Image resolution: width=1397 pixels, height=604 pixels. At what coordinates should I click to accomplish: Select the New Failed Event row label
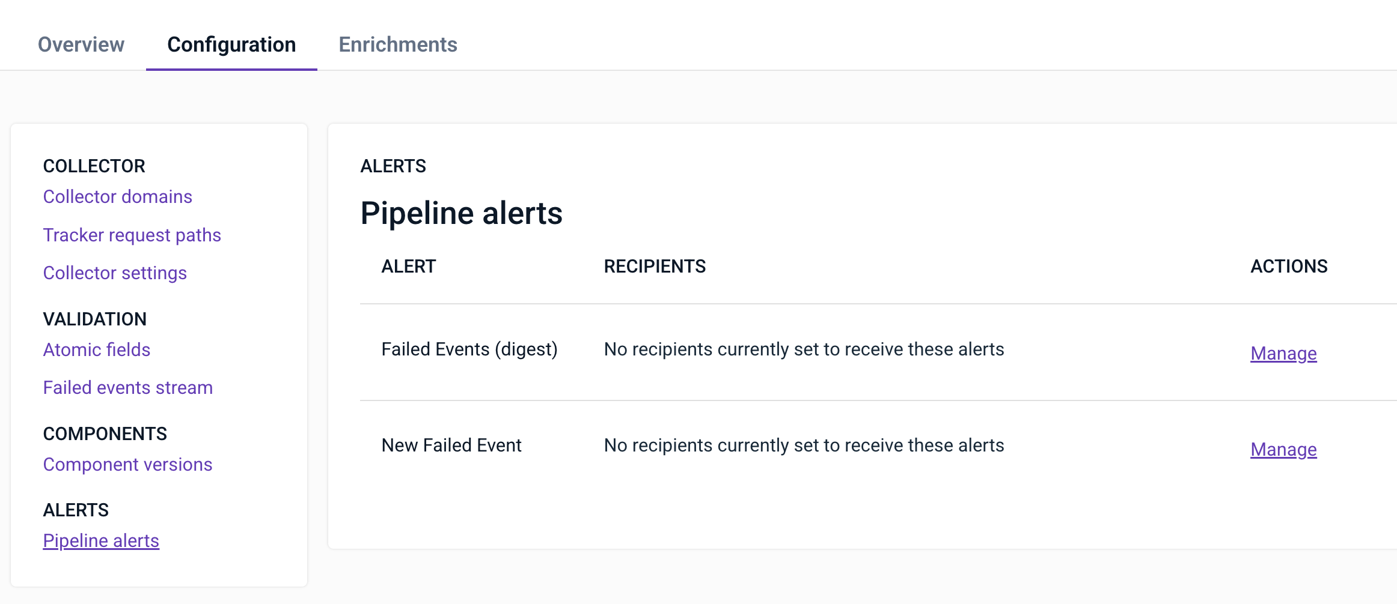tap(451, 445)
